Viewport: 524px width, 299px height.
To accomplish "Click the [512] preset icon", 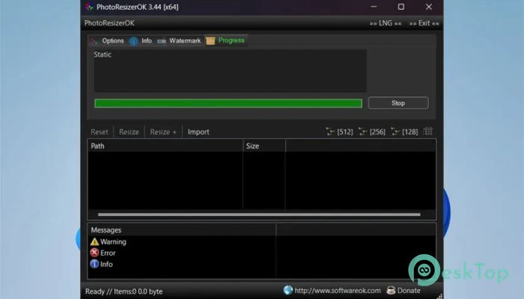I will tap(330, 132).
